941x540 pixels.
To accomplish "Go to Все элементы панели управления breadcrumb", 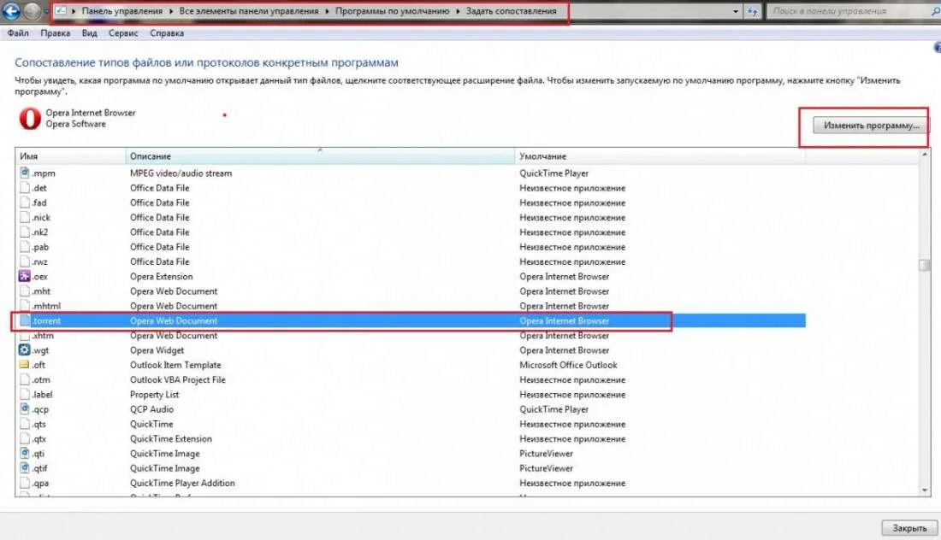I will [x=249, y=11].
